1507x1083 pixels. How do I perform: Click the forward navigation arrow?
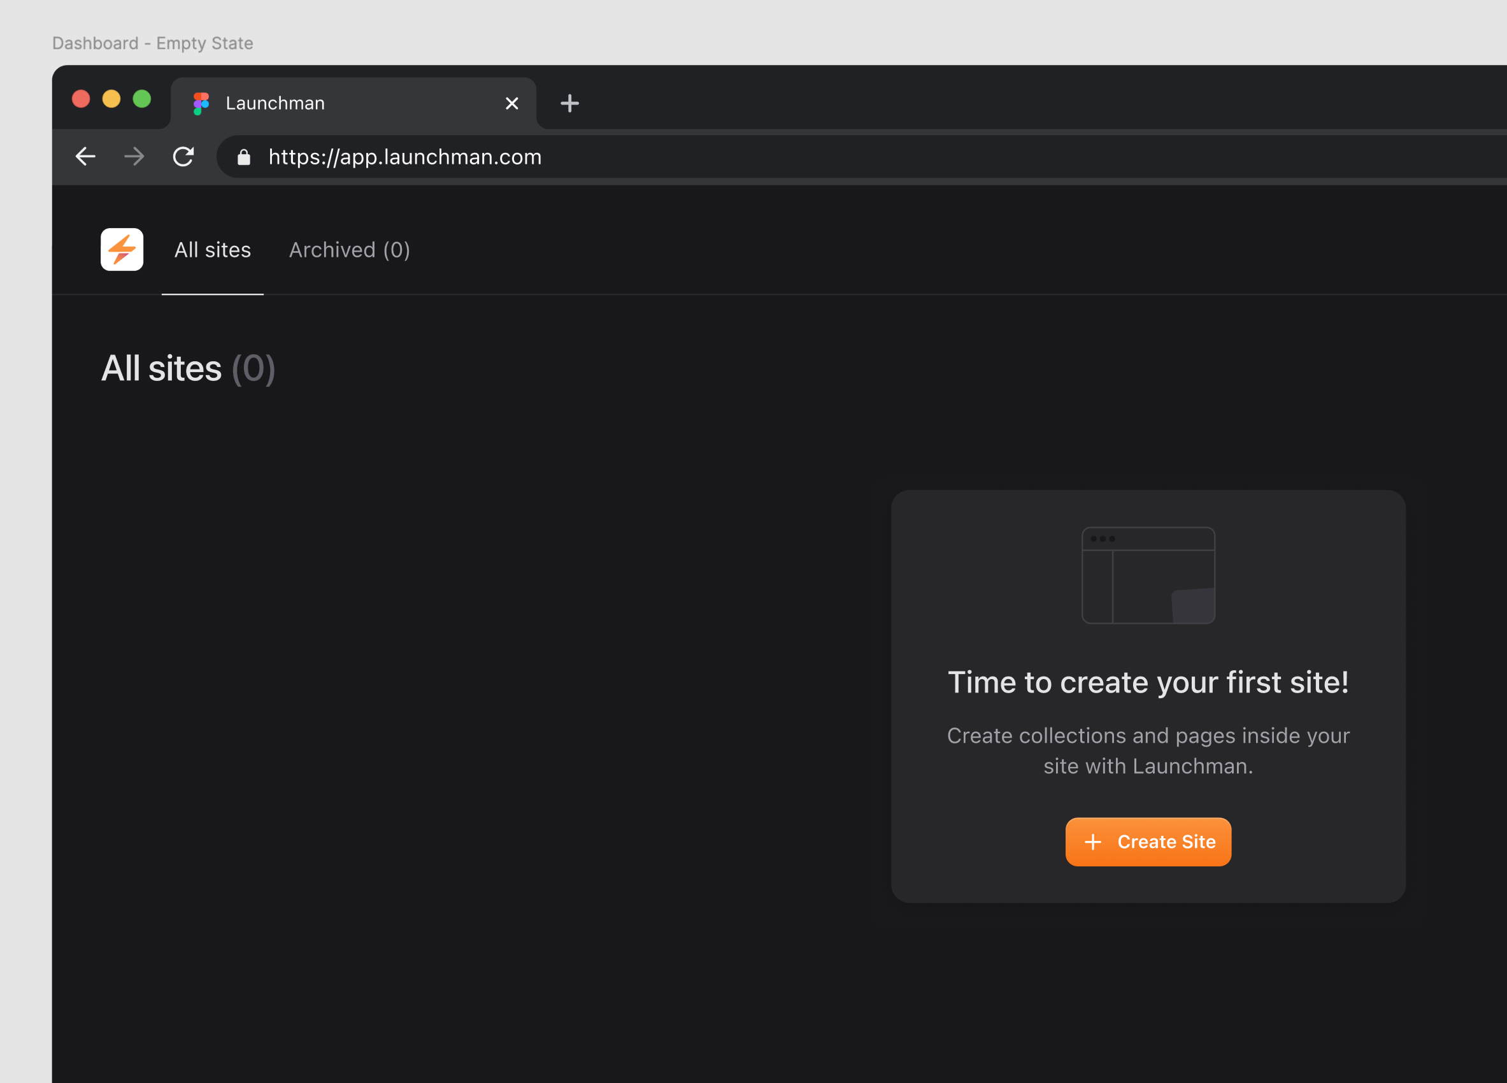pos(134,156)
